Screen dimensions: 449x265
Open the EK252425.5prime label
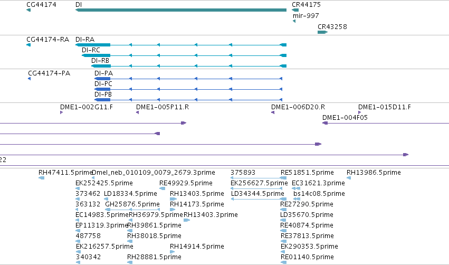click(104, 183)
